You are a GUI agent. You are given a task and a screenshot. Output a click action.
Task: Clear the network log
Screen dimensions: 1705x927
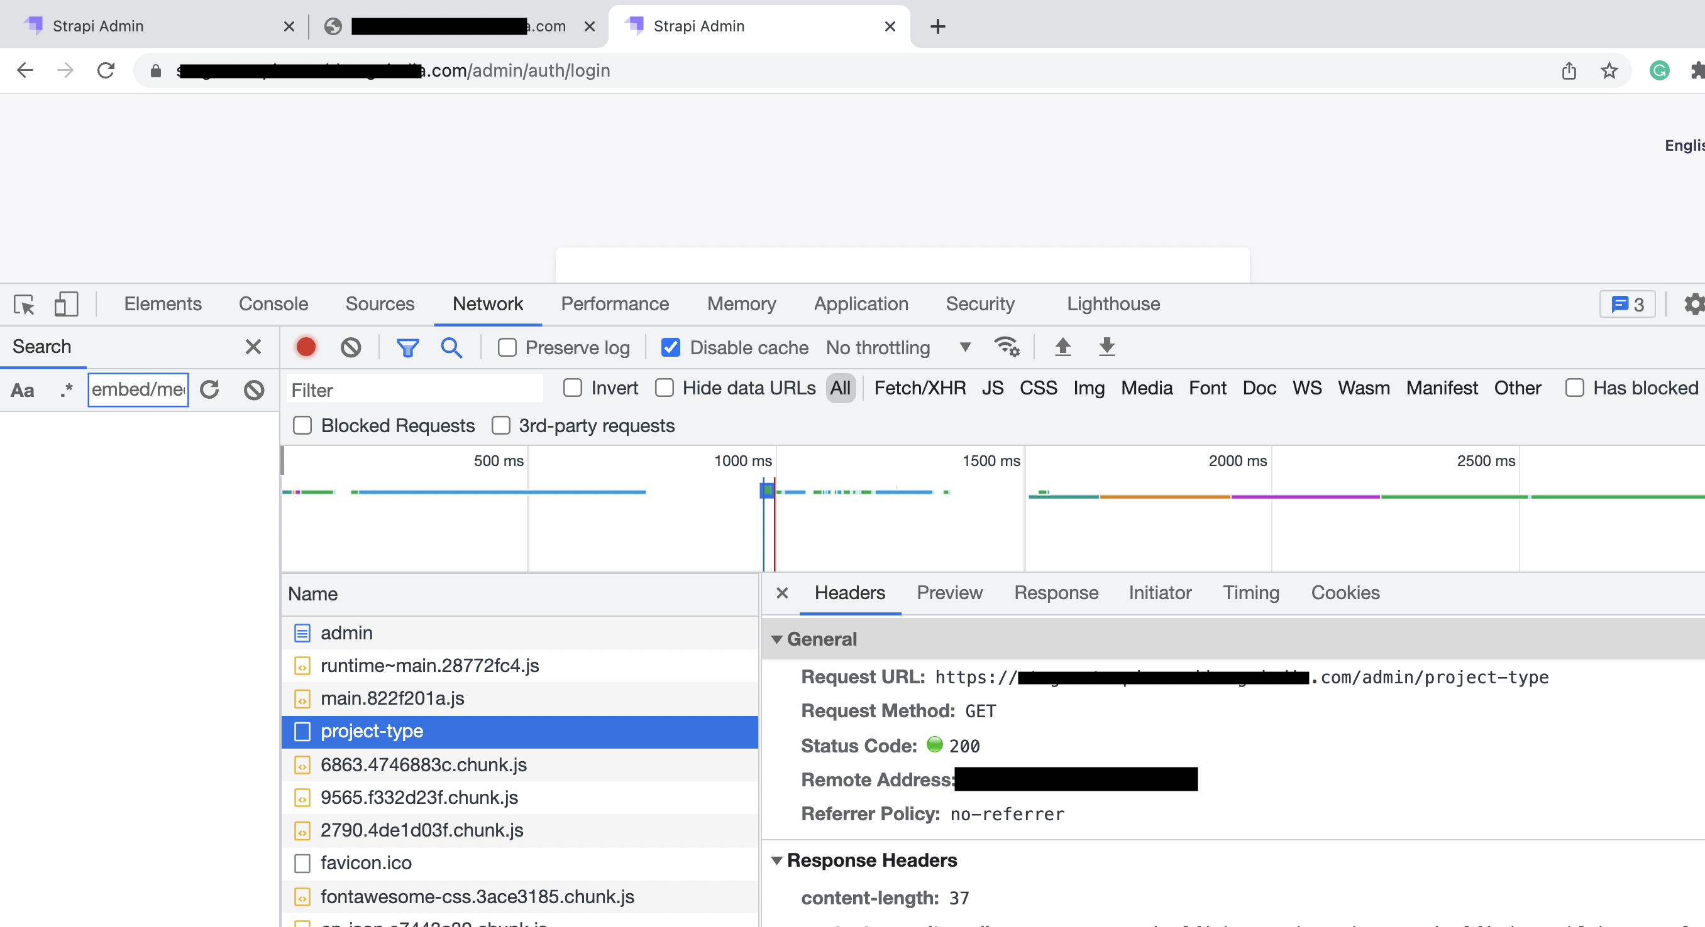tap(351, 347)
